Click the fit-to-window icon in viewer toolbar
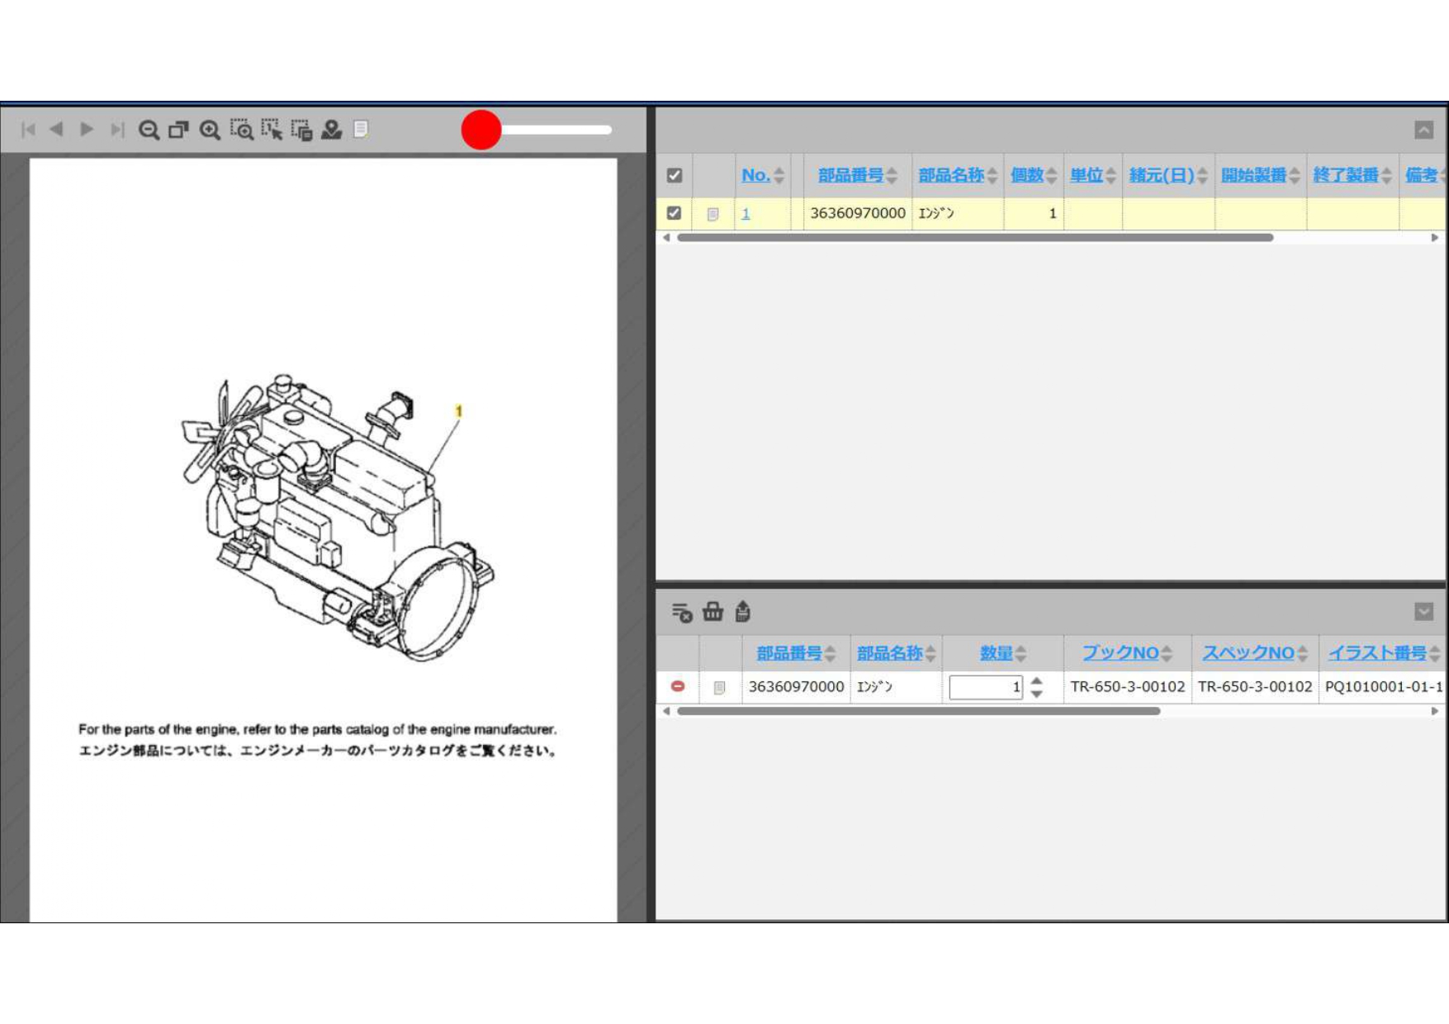1449x1024 pixels. click(x=178, y=130)
